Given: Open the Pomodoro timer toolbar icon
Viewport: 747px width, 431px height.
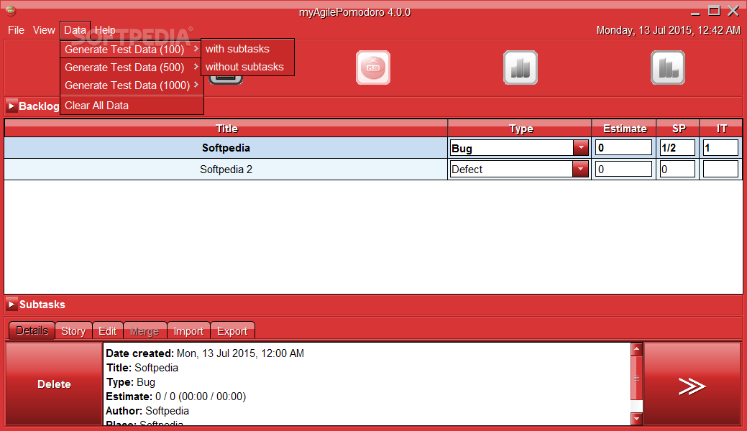Looking at the screenshot, I should coord(373,68).
